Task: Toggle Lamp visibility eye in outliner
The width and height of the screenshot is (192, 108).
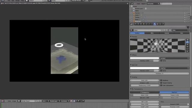Action: point(185,15)
